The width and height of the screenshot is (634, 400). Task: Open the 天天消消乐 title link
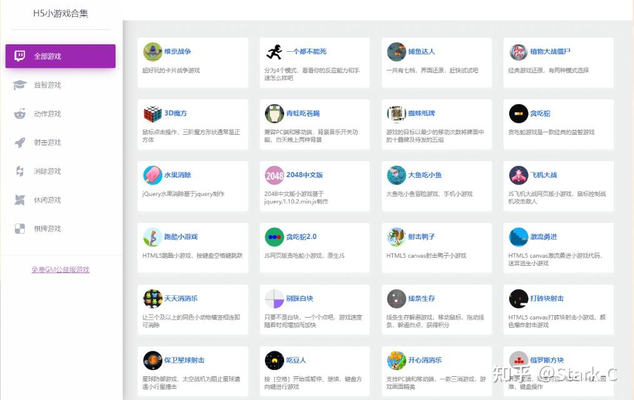[181, 298]
